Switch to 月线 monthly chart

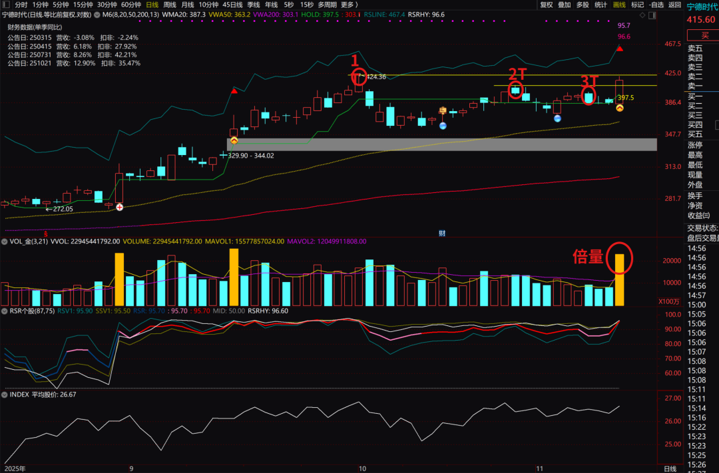pos(188,5)
